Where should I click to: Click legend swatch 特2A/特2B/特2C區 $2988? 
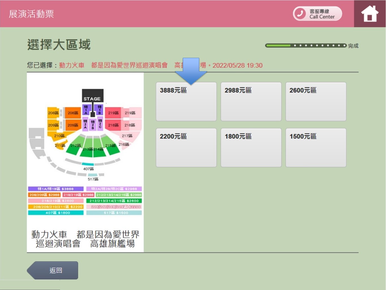114,189
